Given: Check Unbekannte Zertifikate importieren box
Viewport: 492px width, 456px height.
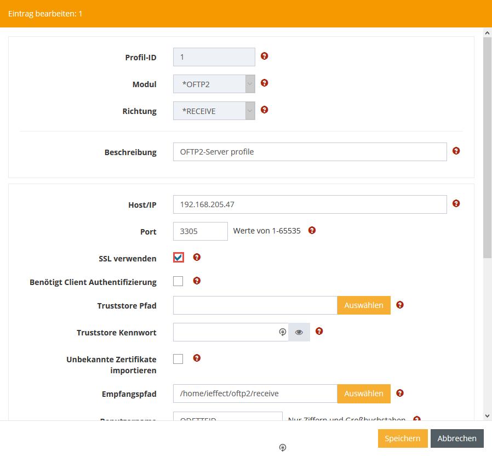Looking at the screenshot, I should pyautogui.click(x=178, y=359).
